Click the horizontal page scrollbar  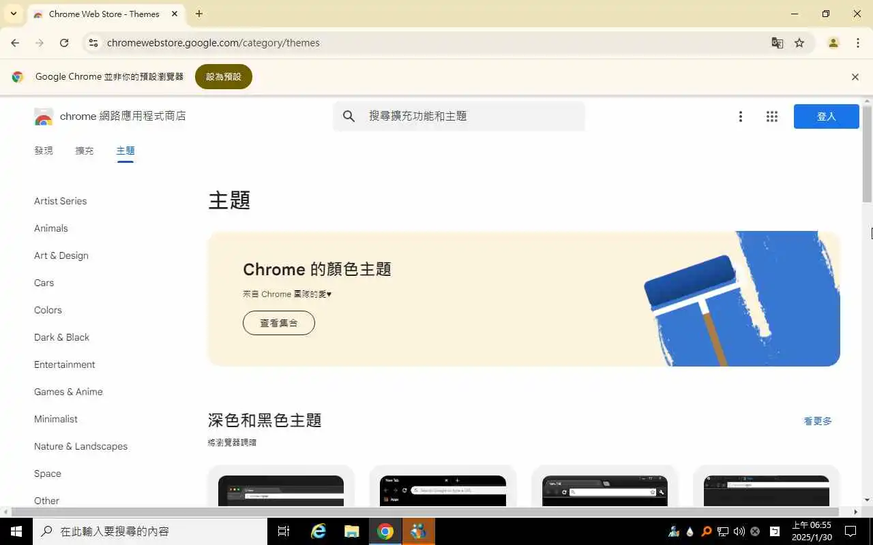pos(426,512)
